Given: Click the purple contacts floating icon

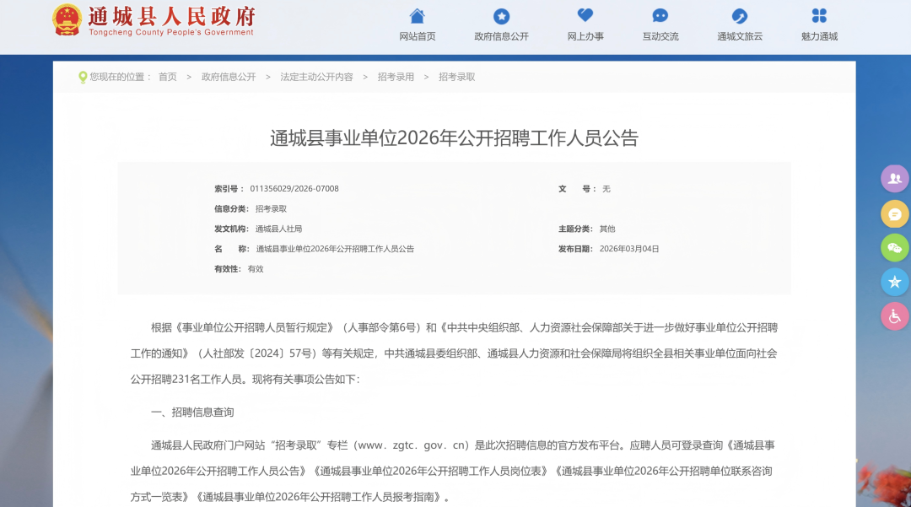Looking at the screenshot, I should click(x=894, y=179).
